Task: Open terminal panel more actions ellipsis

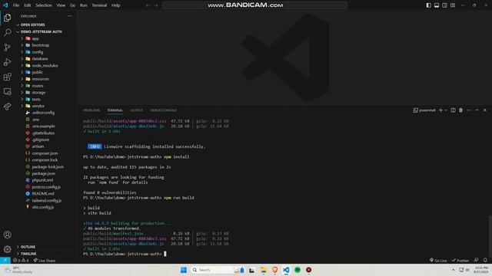Action: (469, 110)
